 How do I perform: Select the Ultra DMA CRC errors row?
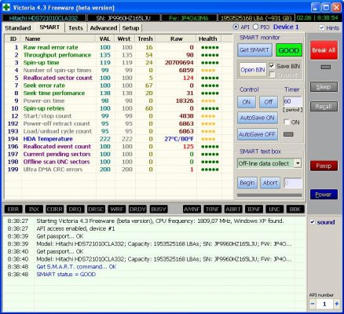[x=119, y=170]
